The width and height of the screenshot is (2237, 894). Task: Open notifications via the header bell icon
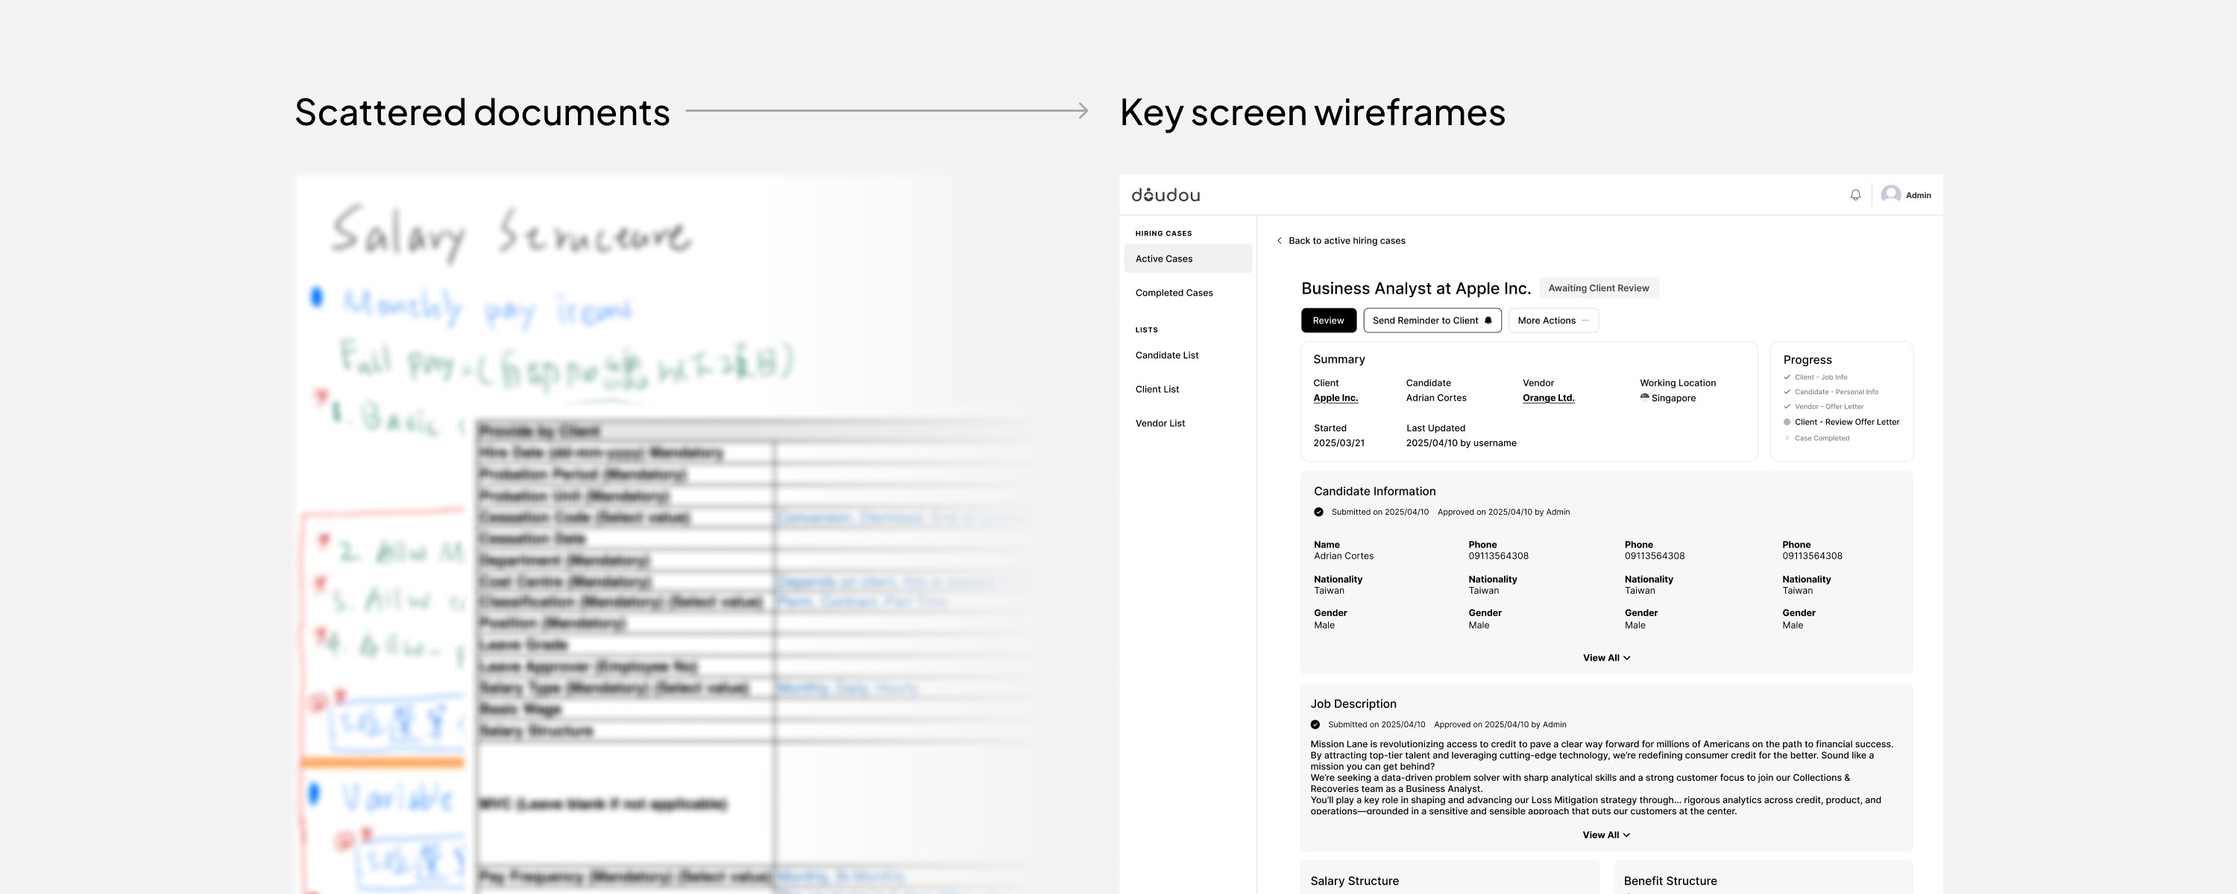[1855, 195]
